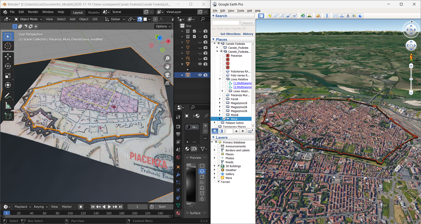
Task: Select the Move tool in Blender
Action: [8, 57]
